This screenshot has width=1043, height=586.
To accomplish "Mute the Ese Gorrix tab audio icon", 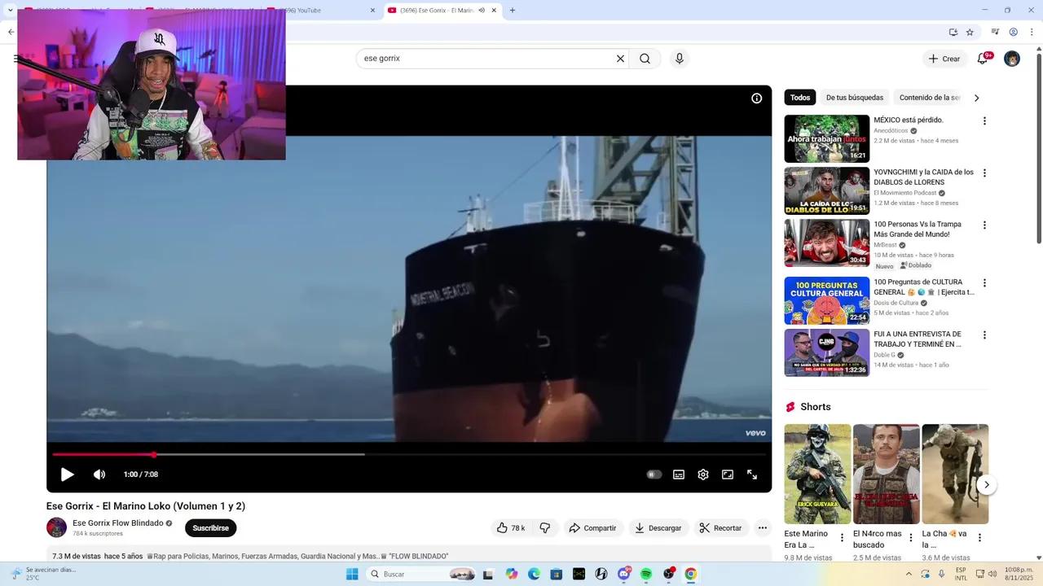I will point(482,11).
